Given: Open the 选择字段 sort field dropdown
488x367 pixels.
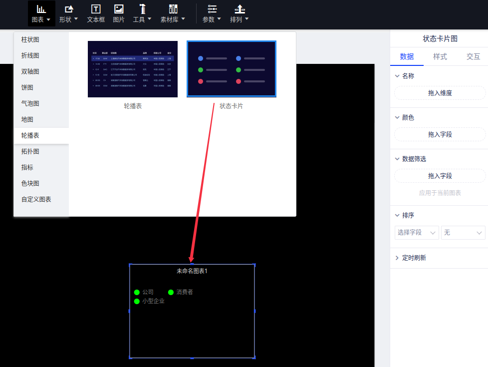Looking at the screenshot, I should coord(417,233).
